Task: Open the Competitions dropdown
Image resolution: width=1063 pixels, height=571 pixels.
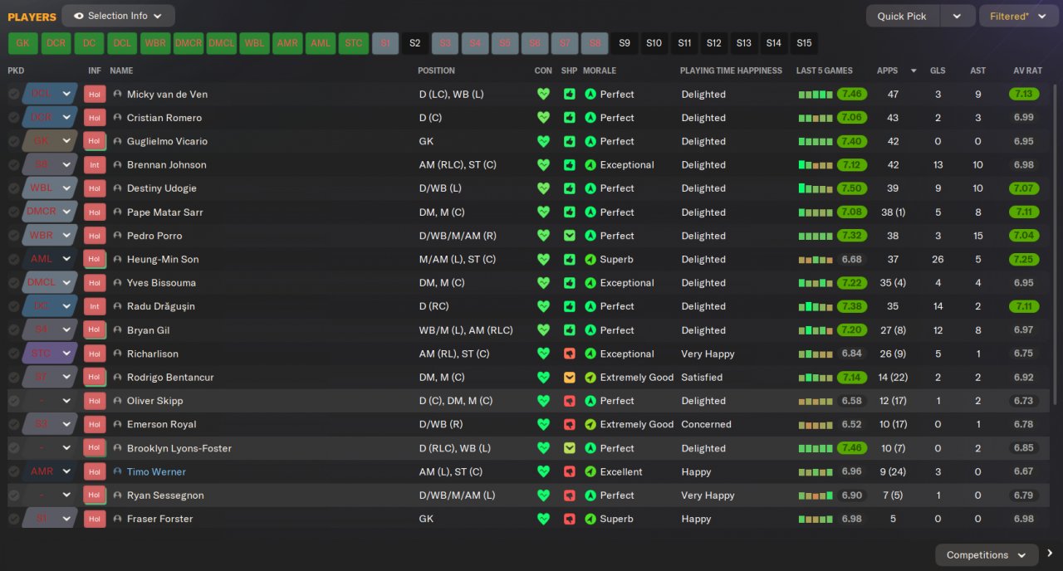Action: point(987,555)
